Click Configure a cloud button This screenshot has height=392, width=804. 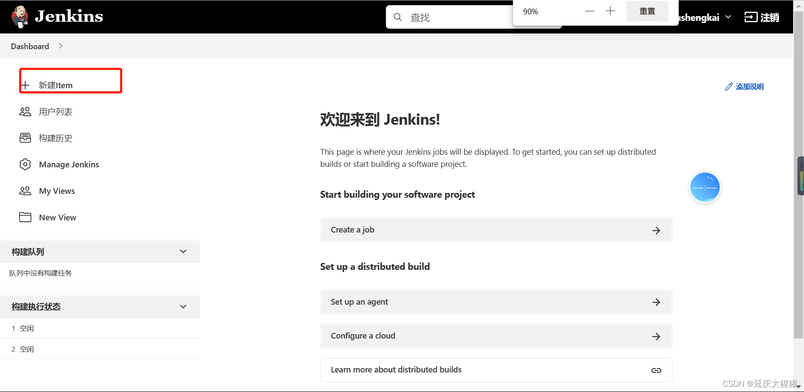pos(496,336)
